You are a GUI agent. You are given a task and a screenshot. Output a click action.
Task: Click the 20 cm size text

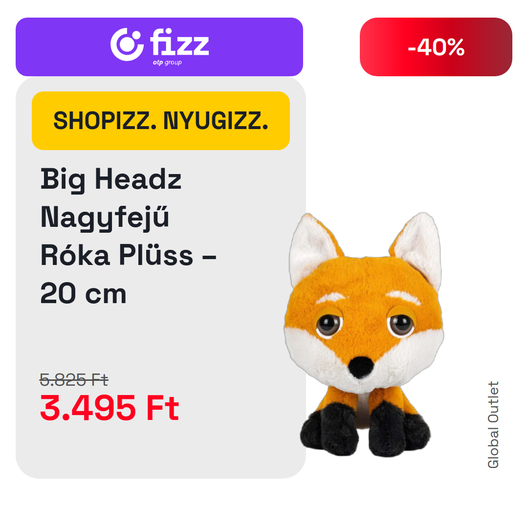point(83,294)
